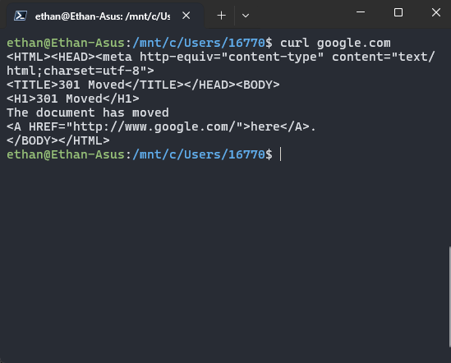Expand the new-tab profile dropdown chevron

click(x=246, y=16)
